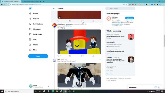Reload the page
Viewport: 165px width, 93px height.
point(7,5)
